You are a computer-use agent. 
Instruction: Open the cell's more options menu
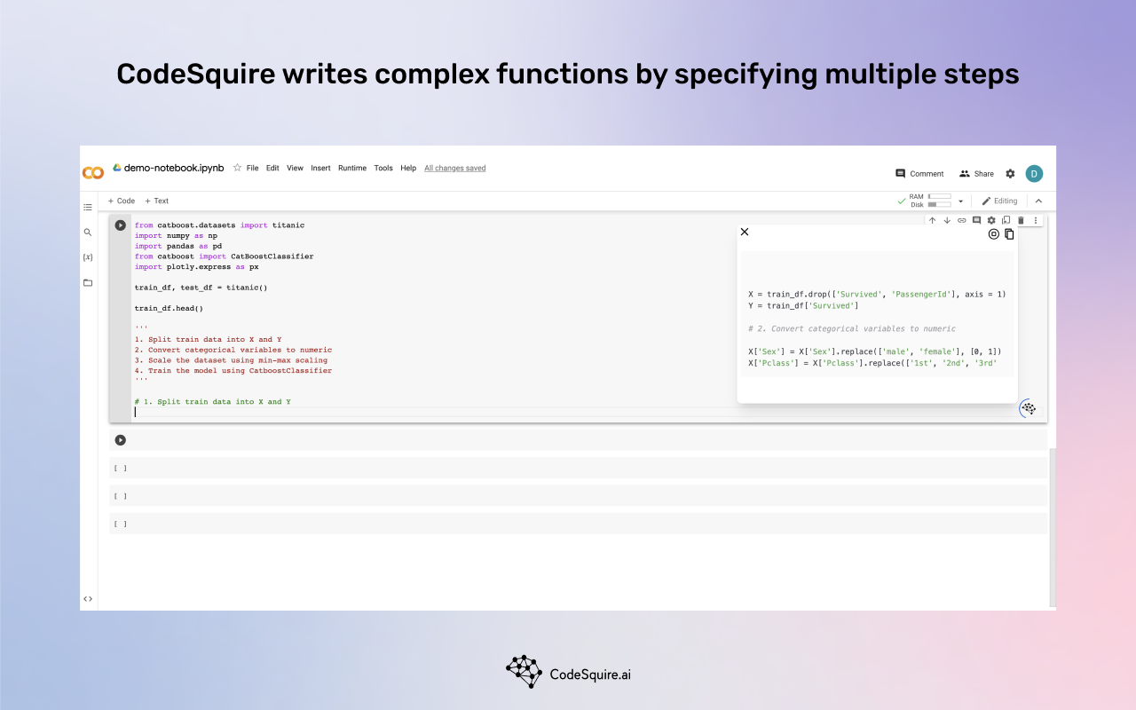[x=1035, y=220]
